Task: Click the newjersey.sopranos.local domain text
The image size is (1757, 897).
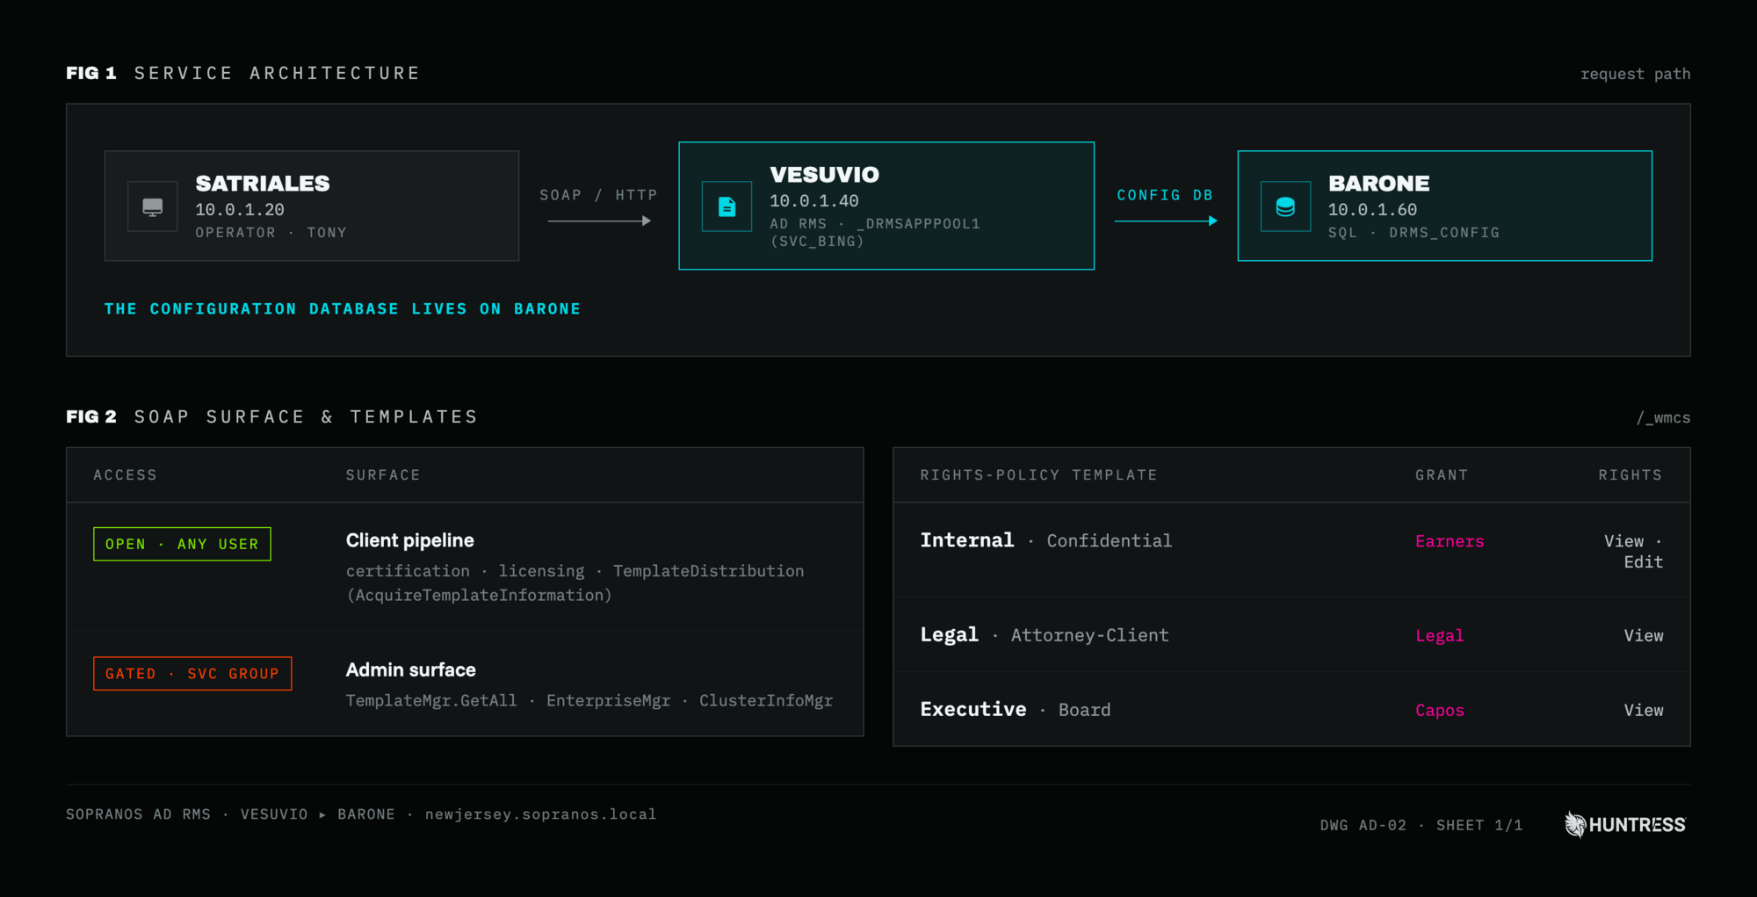Action: point(540,814)
